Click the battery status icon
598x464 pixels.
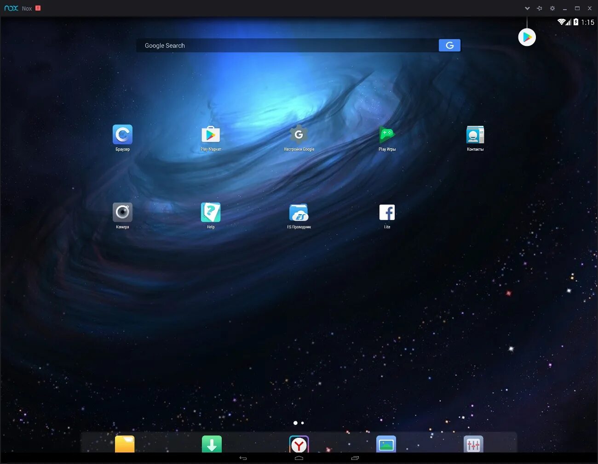pos(575,22)
